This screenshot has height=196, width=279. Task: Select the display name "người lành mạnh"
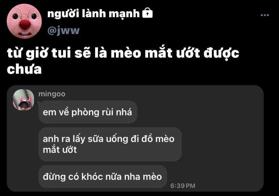pyautogui.click(x=94, y=13)
